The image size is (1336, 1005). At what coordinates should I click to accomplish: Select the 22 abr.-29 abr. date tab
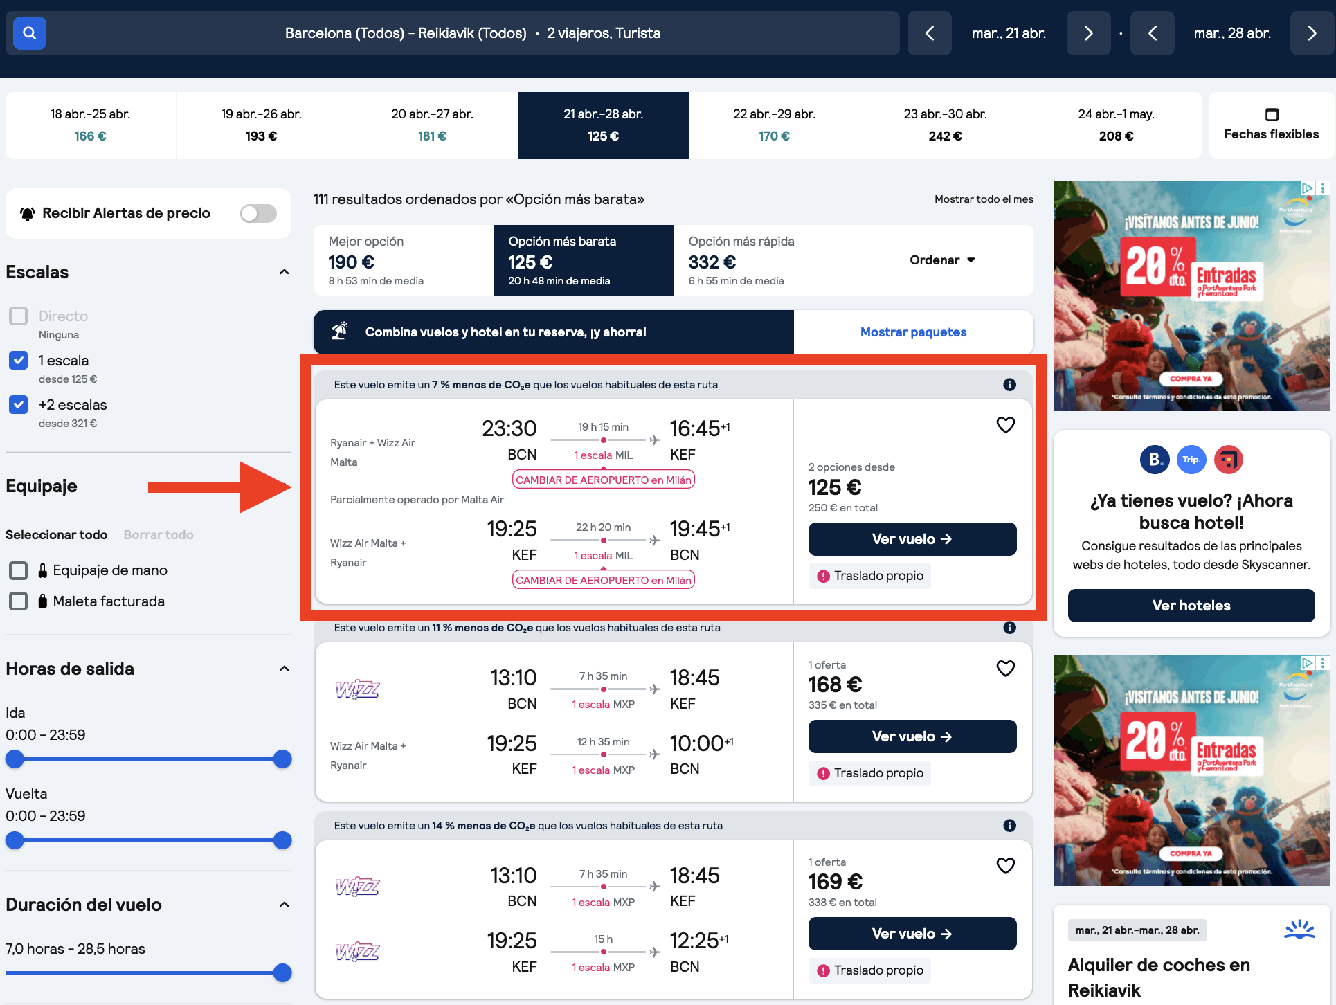[775, 125]
